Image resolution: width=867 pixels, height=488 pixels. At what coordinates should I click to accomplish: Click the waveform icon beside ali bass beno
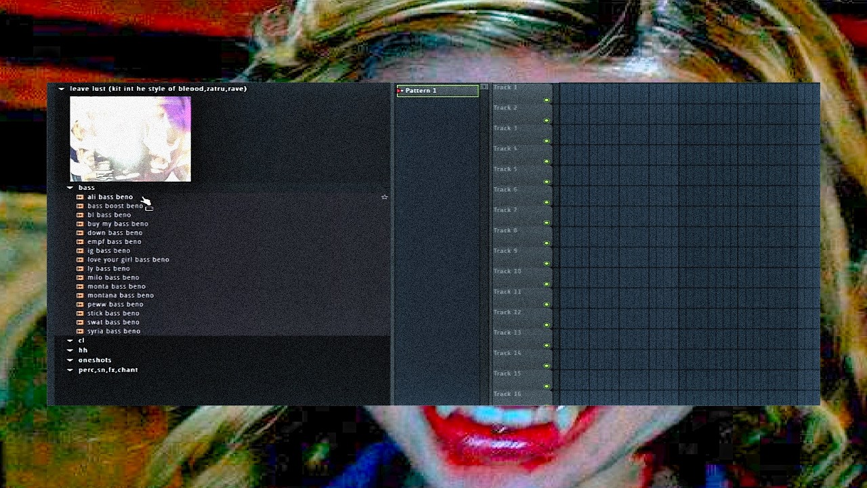point(80,197)
